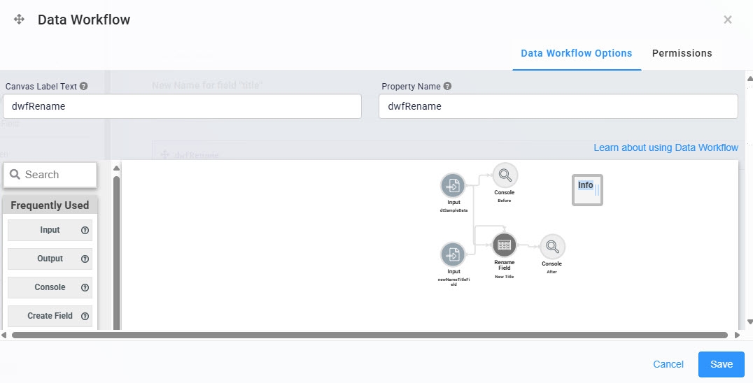Select the Input operator button
Image resolution: width=753 pixels, height=383 pixels.
coord(50,230)
